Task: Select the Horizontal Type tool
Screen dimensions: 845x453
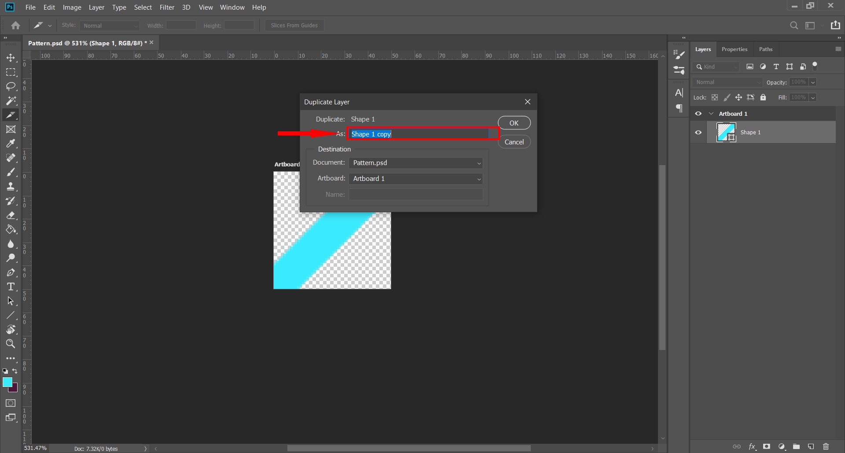Action: coord(11,287)
